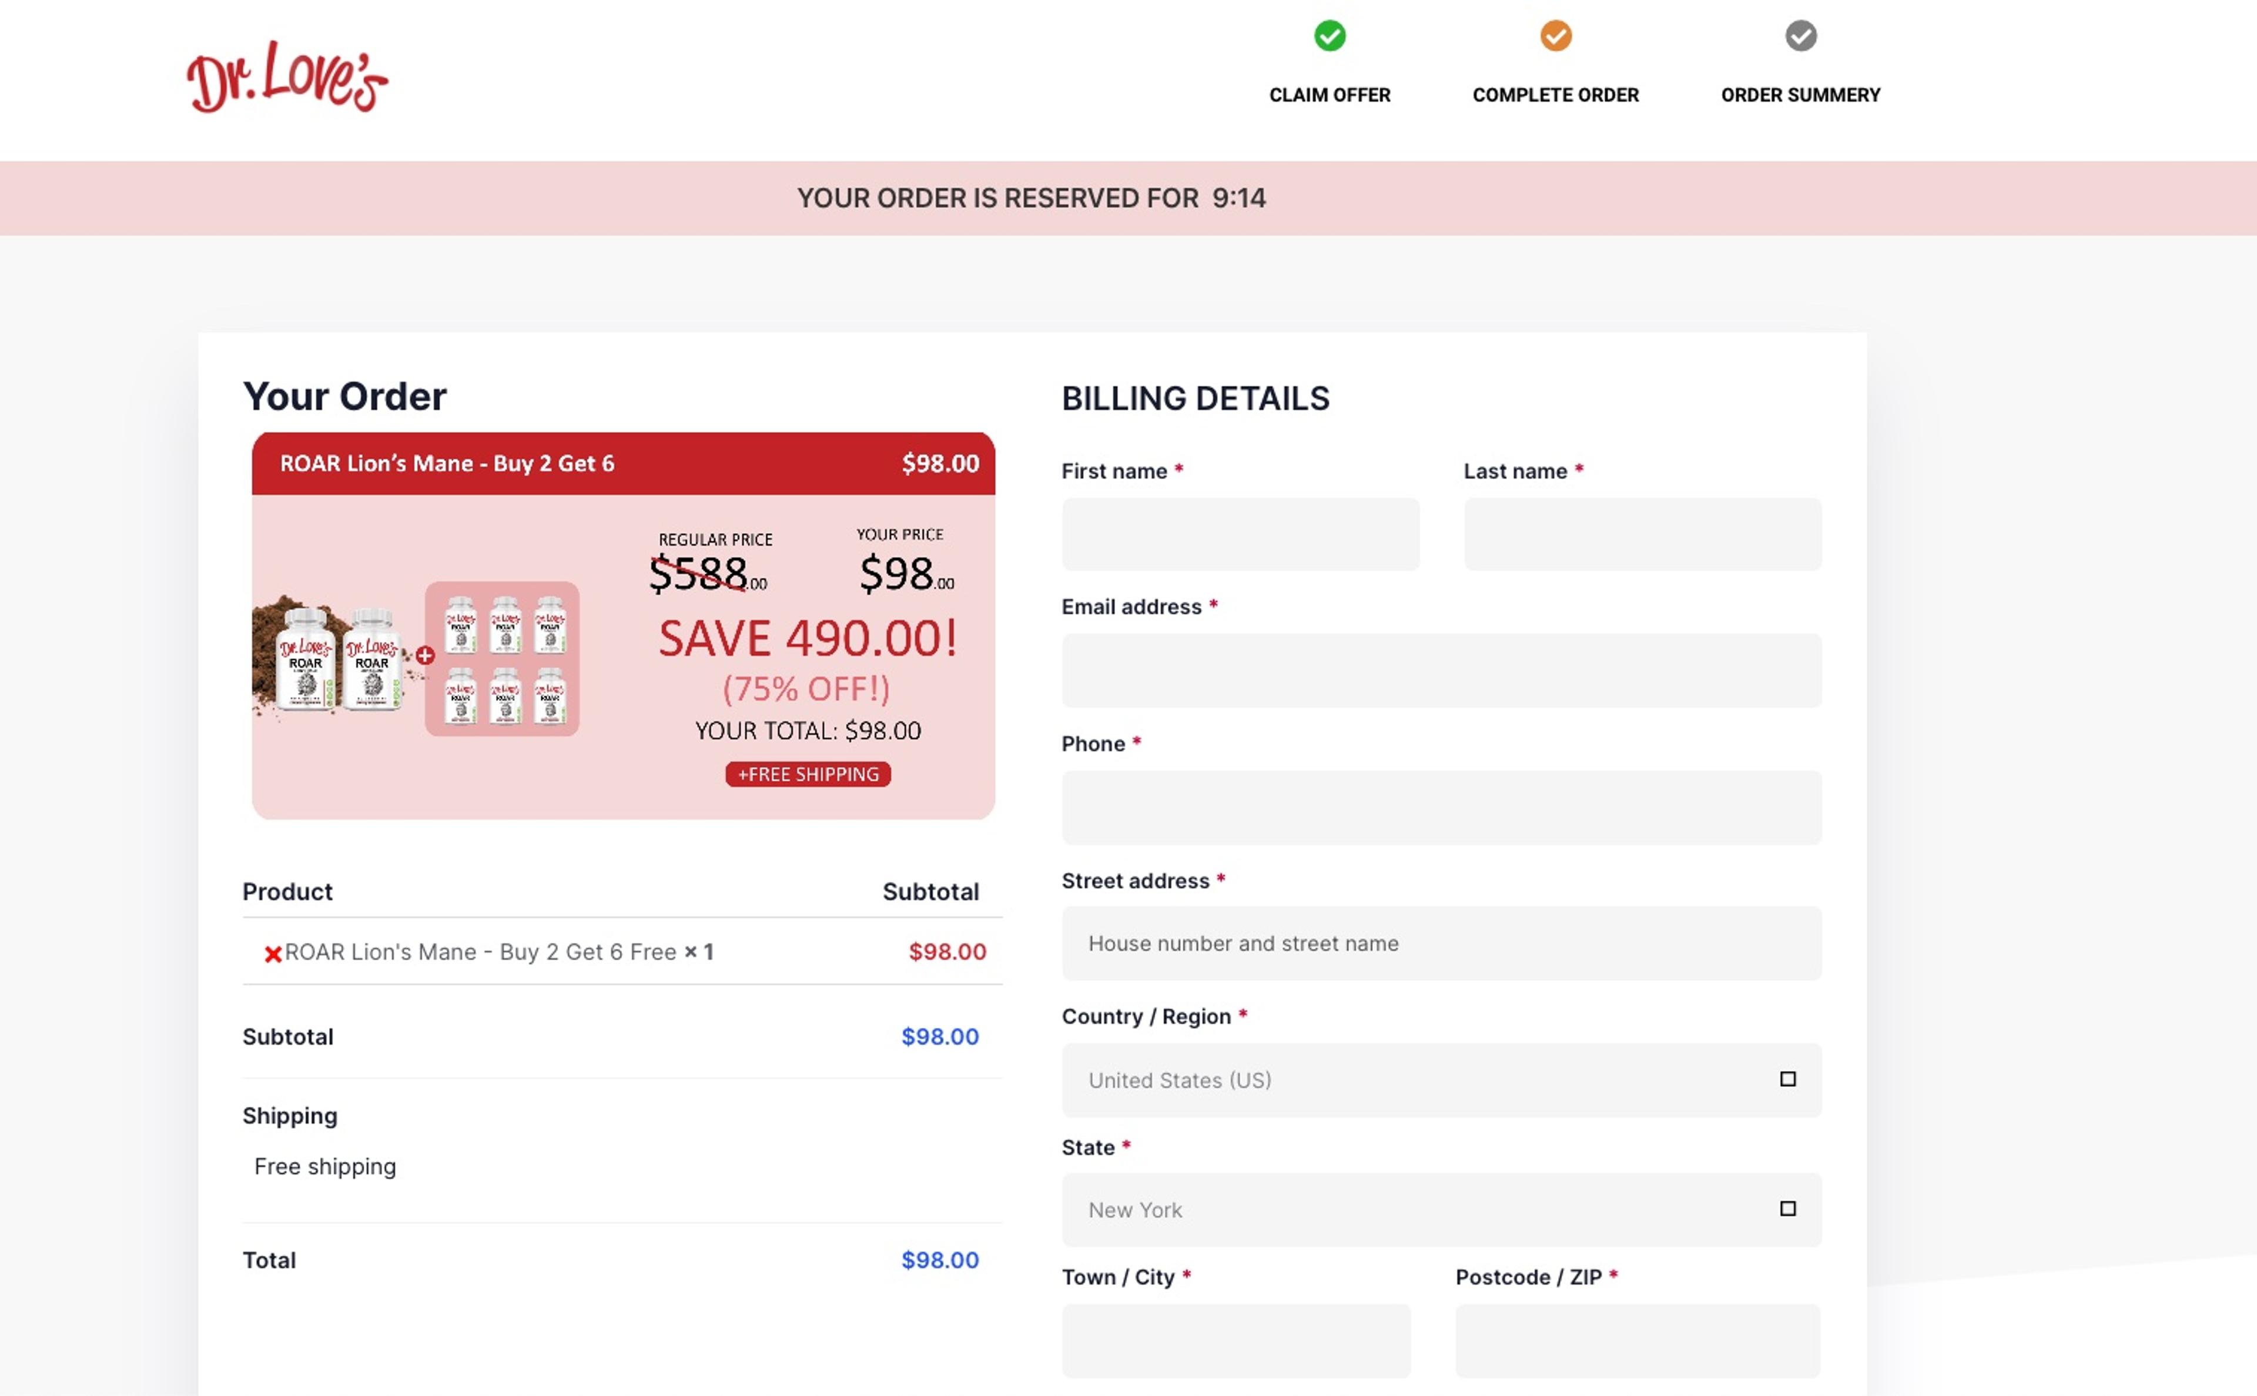This screenshot has width=2257, height=1396.
Task: Remove ROAR Lion's Mane item with red X
Action: point(272,954)
